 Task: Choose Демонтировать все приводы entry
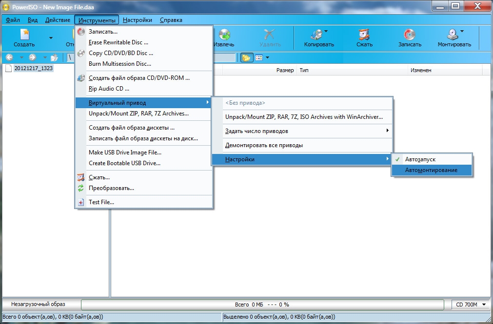[x=302, y=145]
